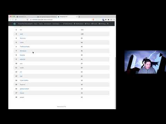
Task: Open the Users page in the navbar
Action: click(x=36, y=24)
